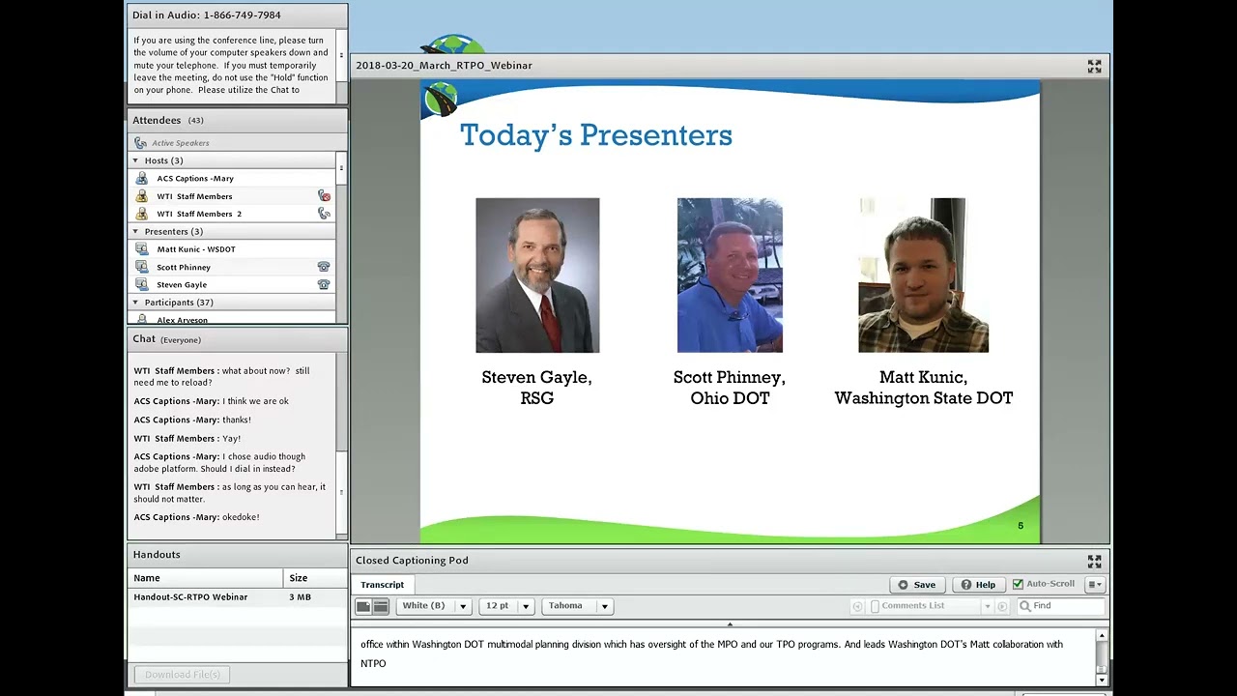The image size is (1237, 696).
Task: Click presenter icon next to Matt Kunic - WSDOT
Action: pyautogui.click(x=142, y=249)
